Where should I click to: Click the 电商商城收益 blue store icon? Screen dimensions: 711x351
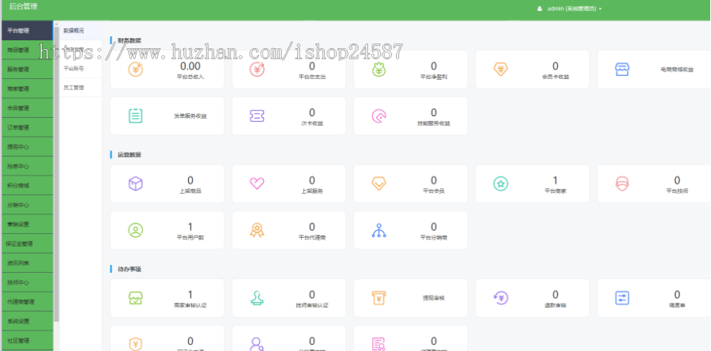click(623, 70)
